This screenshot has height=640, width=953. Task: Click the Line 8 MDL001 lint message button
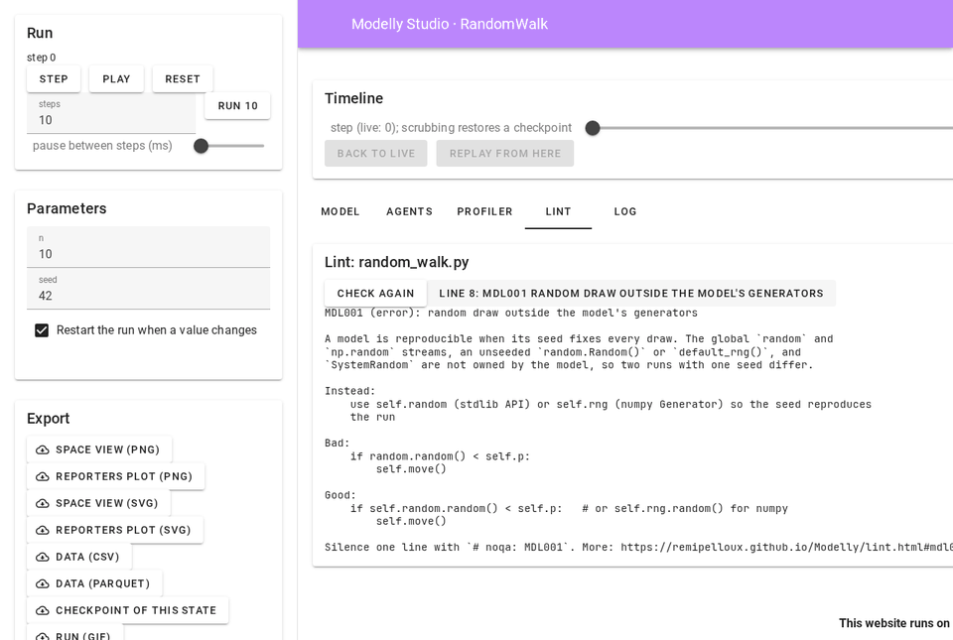(631, 294)
